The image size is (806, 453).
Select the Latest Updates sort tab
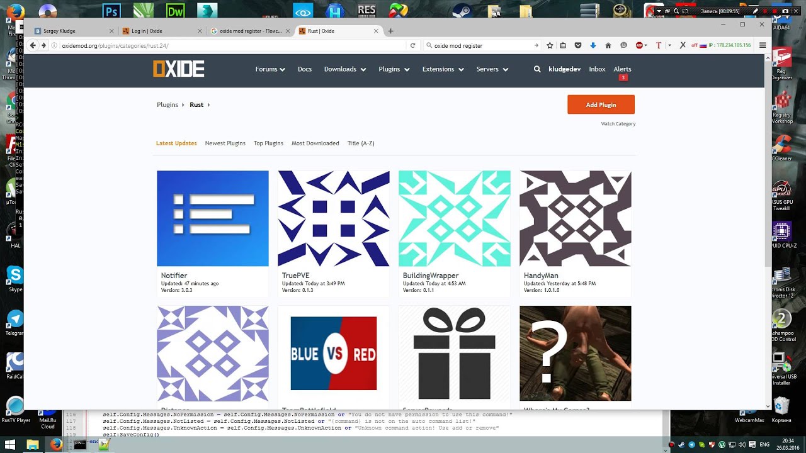176,143
